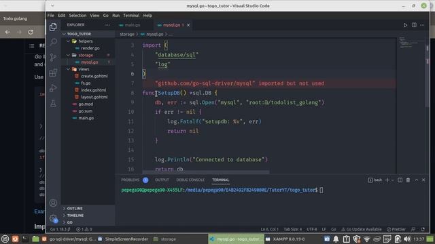Click Go Update Available in status bar

point(362,229)
